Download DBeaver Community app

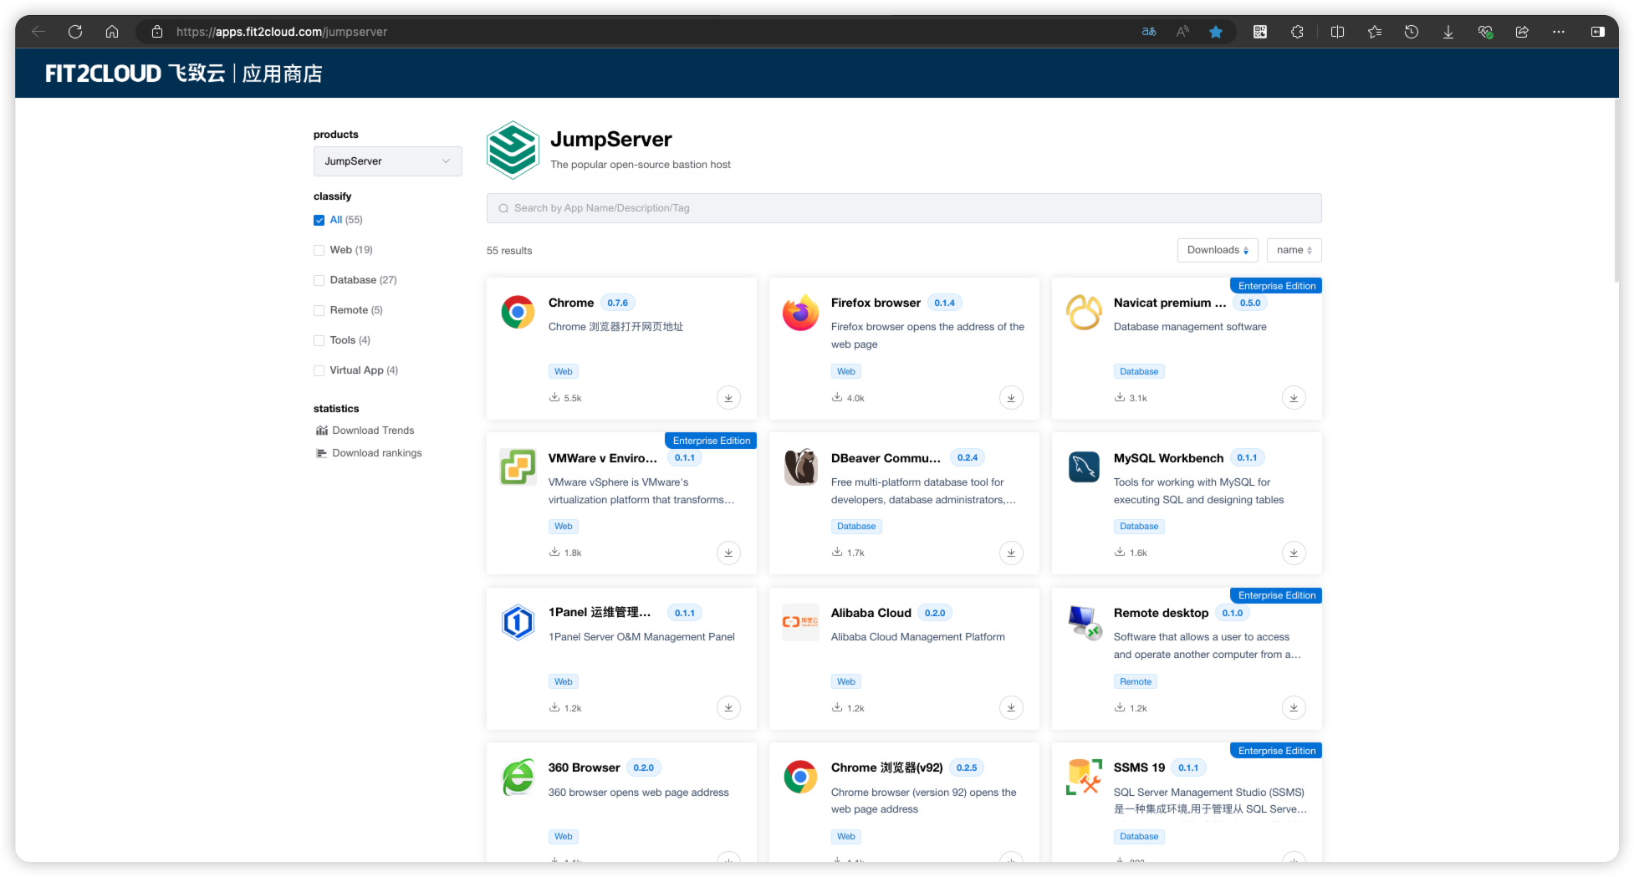tap(1011, 553)
